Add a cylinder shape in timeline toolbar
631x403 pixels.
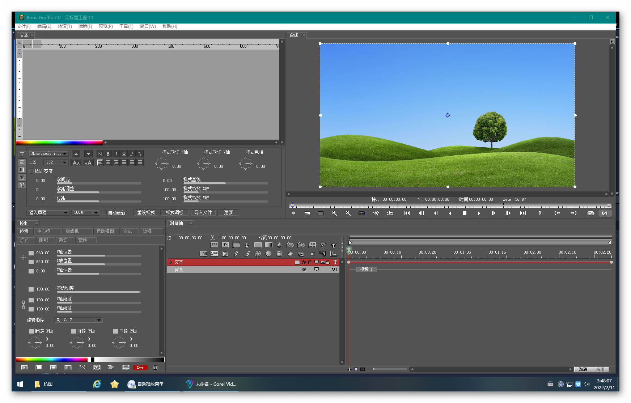(x=279, y=254)
